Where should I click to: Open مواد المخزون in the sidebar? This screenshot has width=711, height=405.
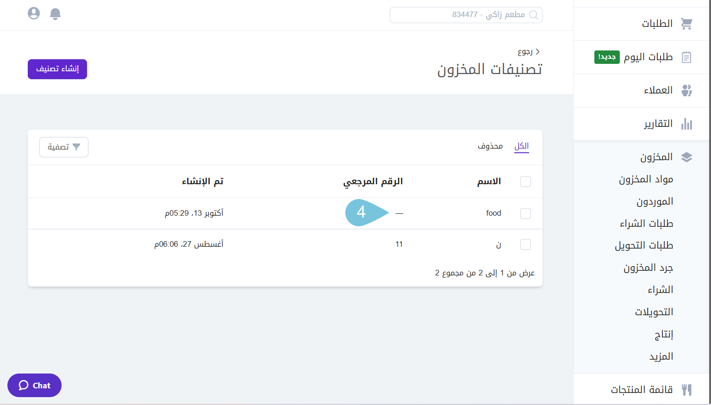[646, 179]
